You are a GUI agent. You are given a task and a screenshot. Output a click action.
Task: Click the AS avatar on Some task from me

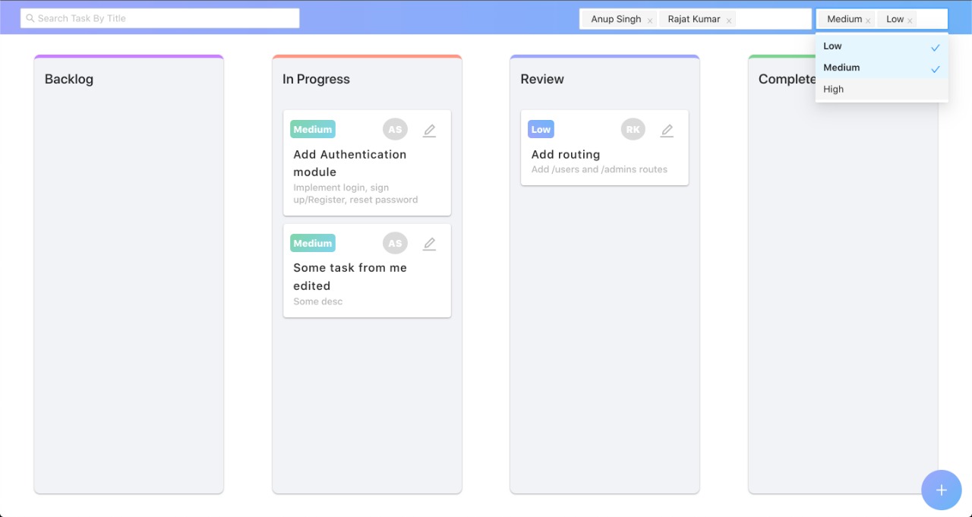pyautogui.click(x=395, y=243)
